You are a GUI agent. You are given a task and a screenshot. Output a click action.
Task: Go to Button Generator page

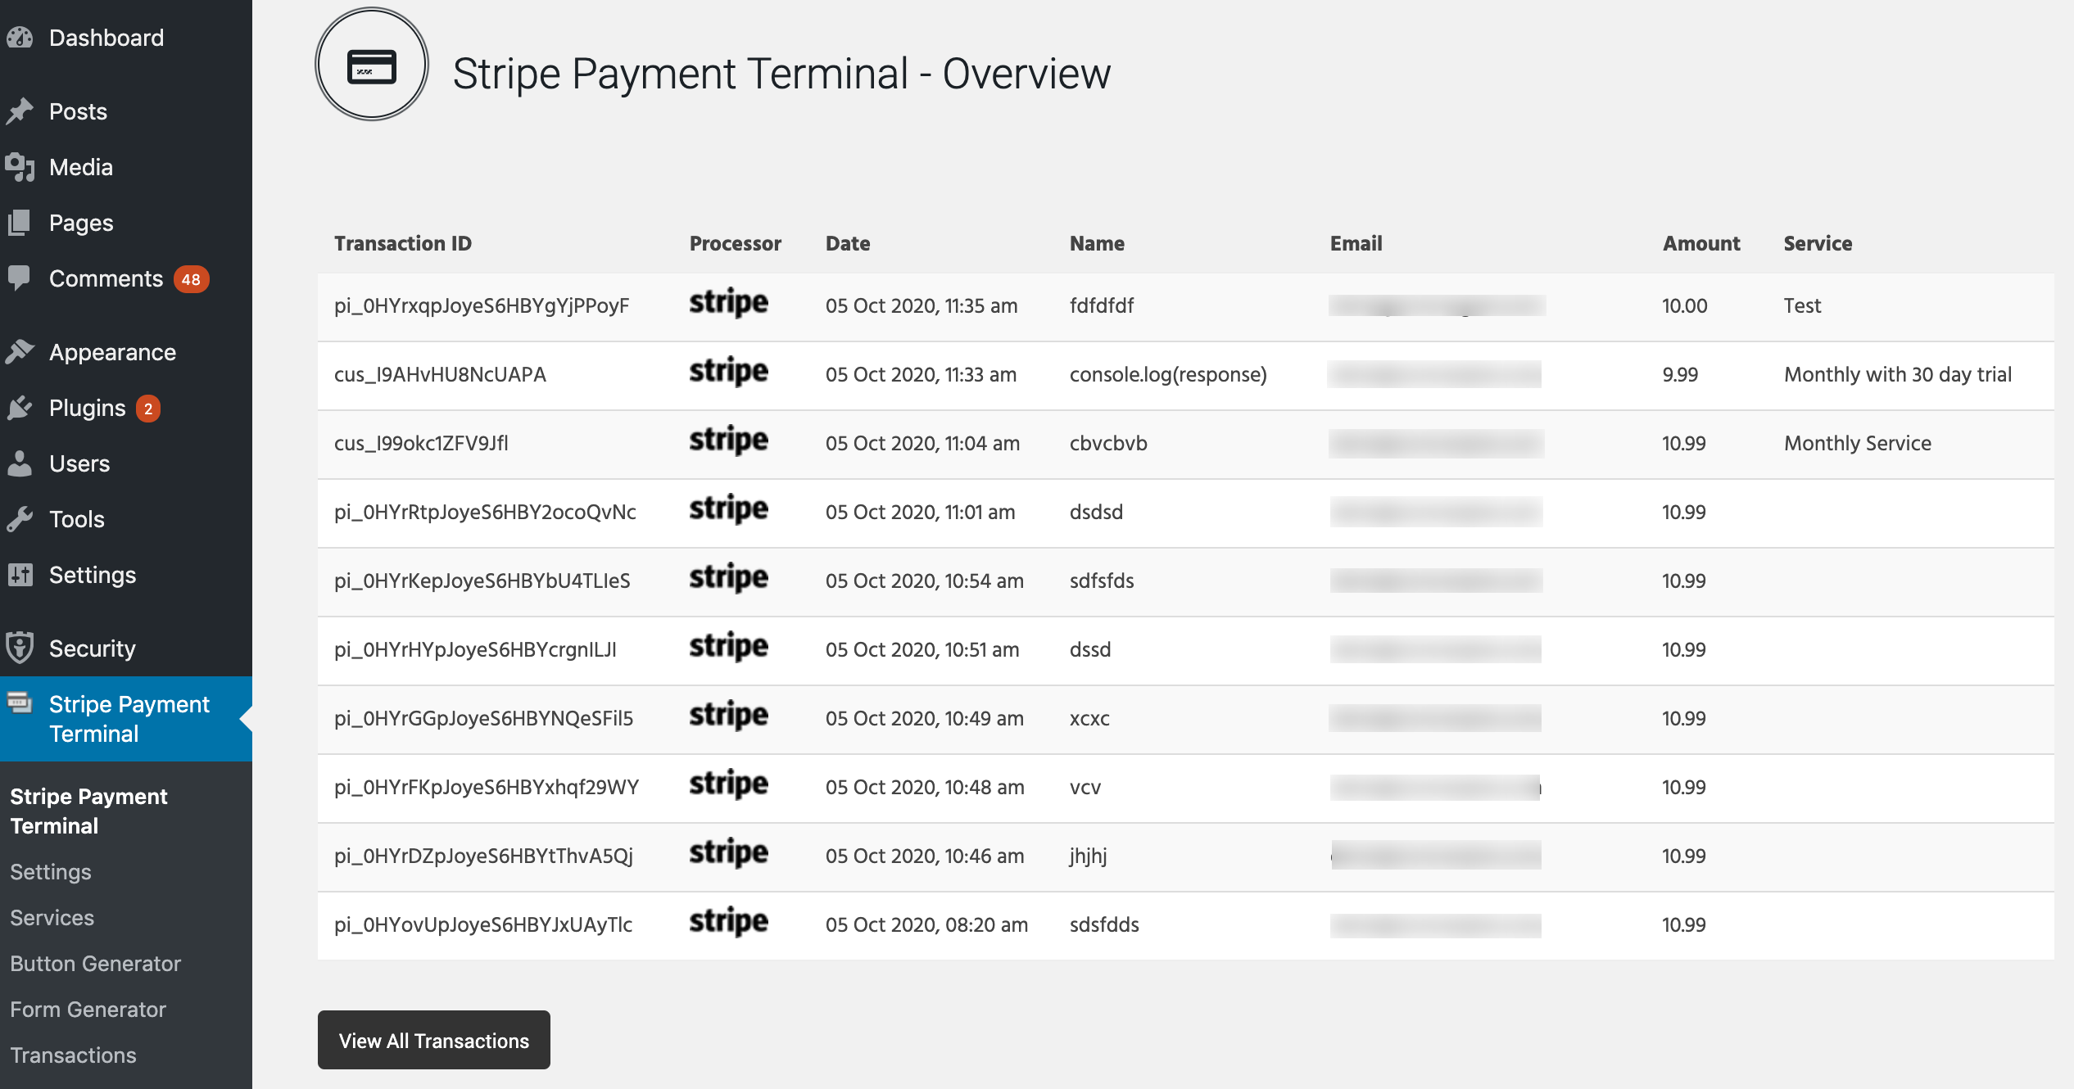(x=96, y=964)
